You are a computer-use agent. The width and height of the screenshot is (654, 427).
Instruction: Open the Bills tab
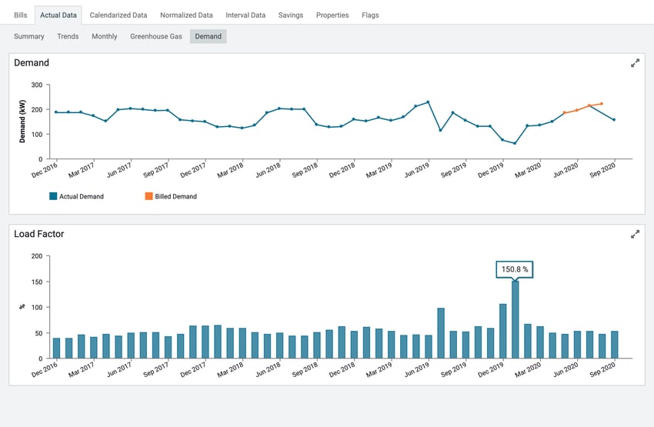tap(21, 15)
